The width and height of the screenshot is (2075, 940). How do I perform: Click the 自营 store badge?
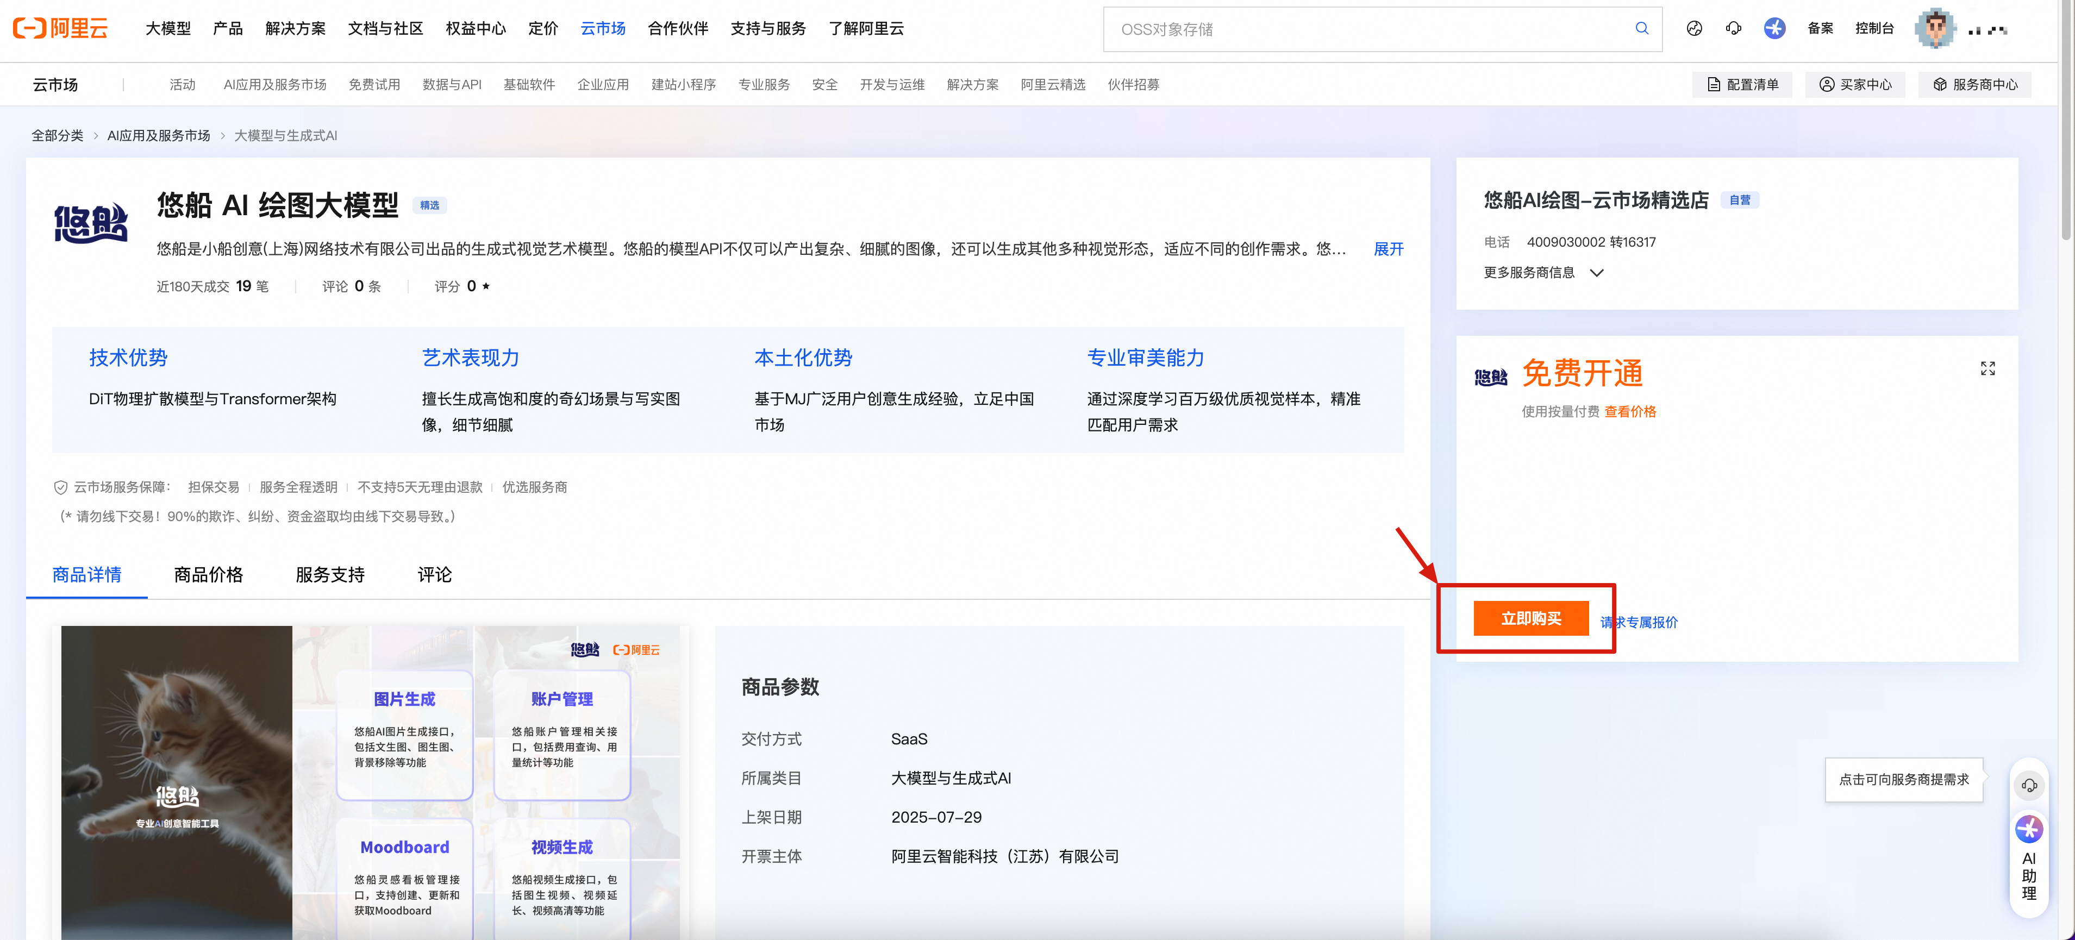coord(1740,200)
